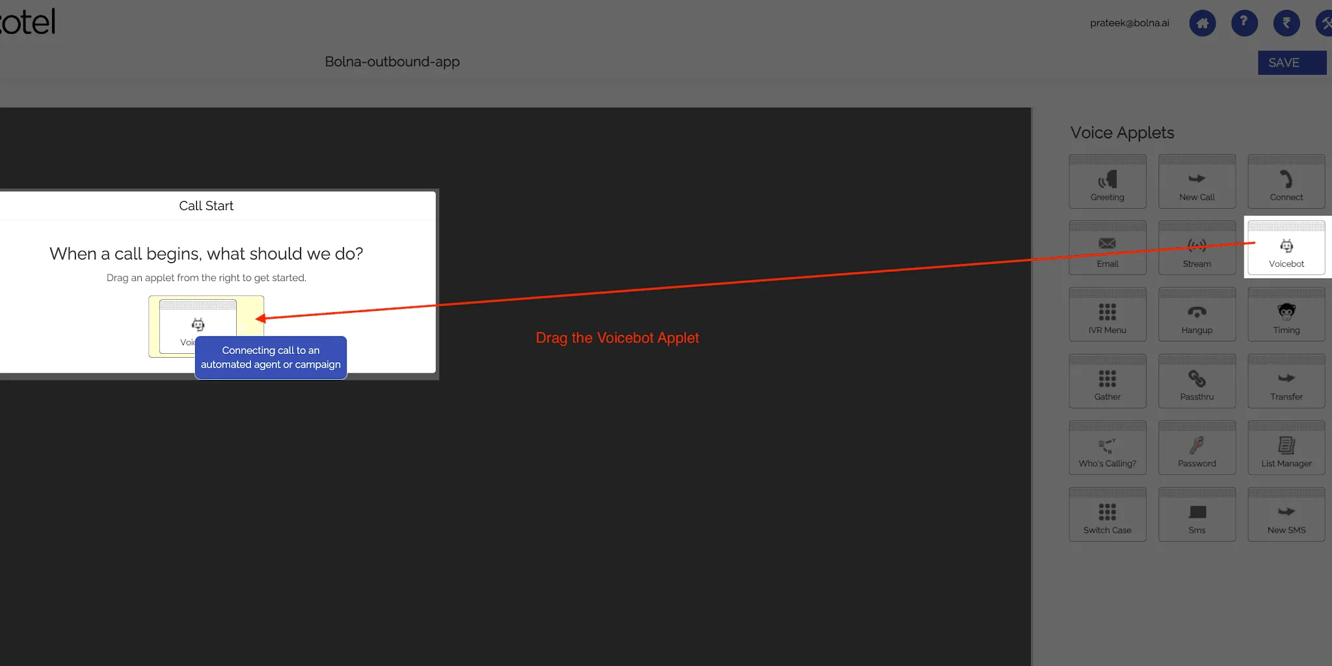
Task: Open the rupee billing icon
Action: click(x=1286, y=23)
